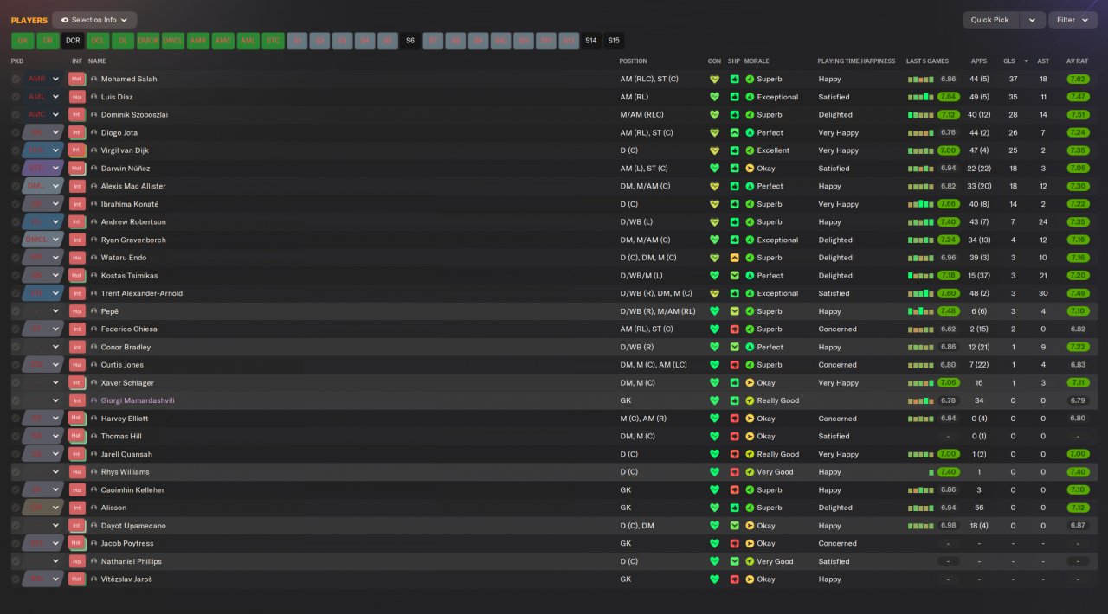
Task: Click the morale icon for Darwin Núñez
Action: (750, 169)
